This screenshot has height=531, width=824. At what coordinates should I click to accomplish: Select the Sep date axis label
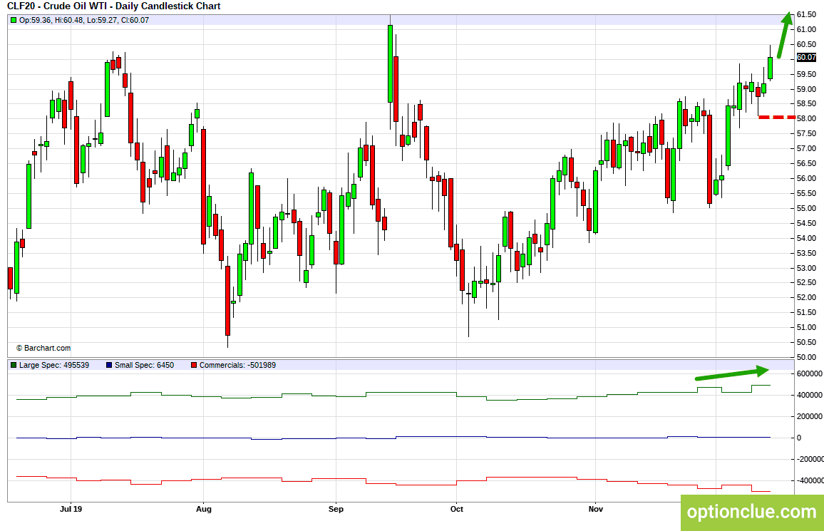(x=336, y=509)
